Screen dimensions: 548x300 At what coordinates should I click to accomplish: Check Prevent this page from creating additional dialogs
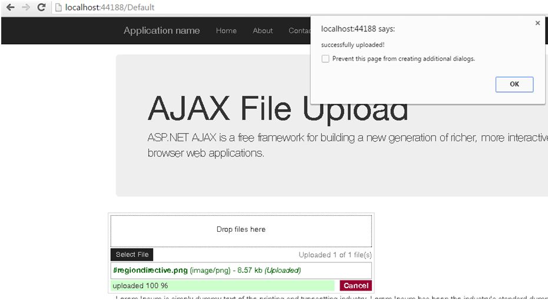click(326, 59)
